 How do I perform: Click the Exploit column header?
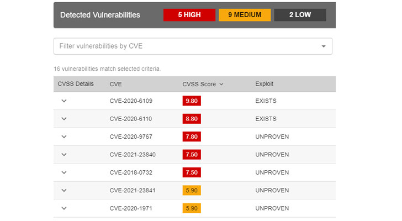(264, 84)
